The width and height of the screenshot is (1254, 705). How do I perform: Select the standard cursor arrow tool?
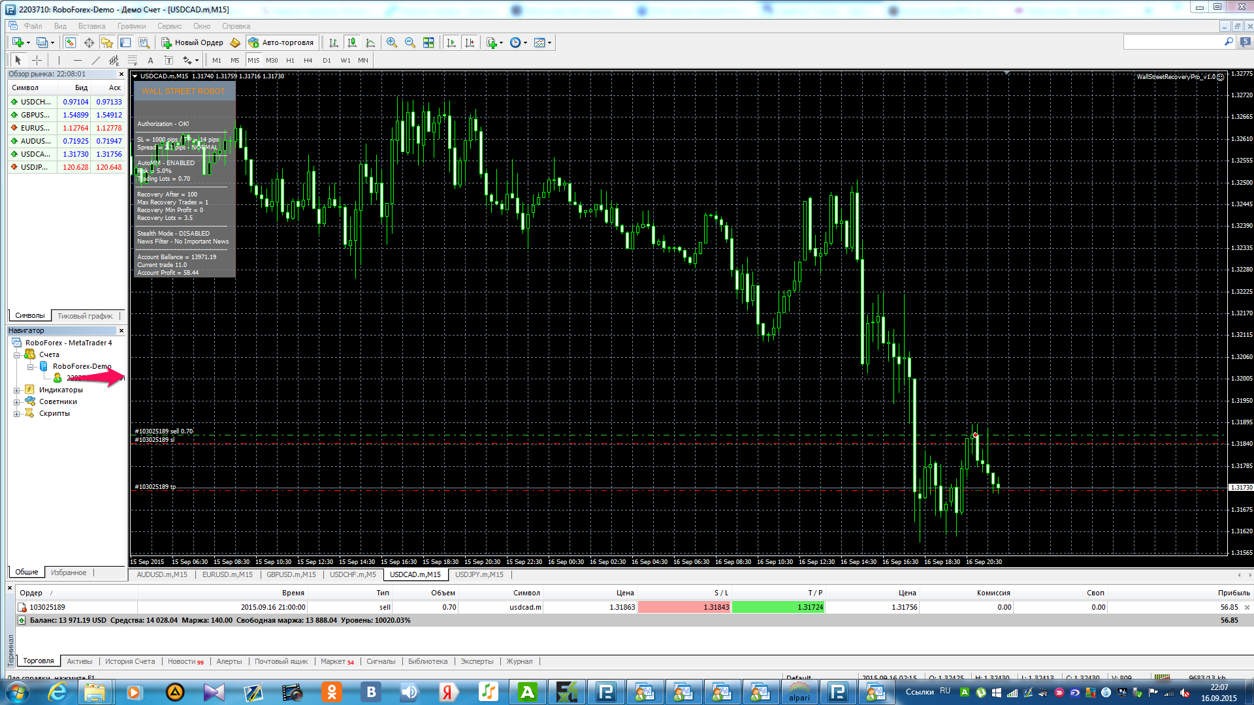click(18, 60)
